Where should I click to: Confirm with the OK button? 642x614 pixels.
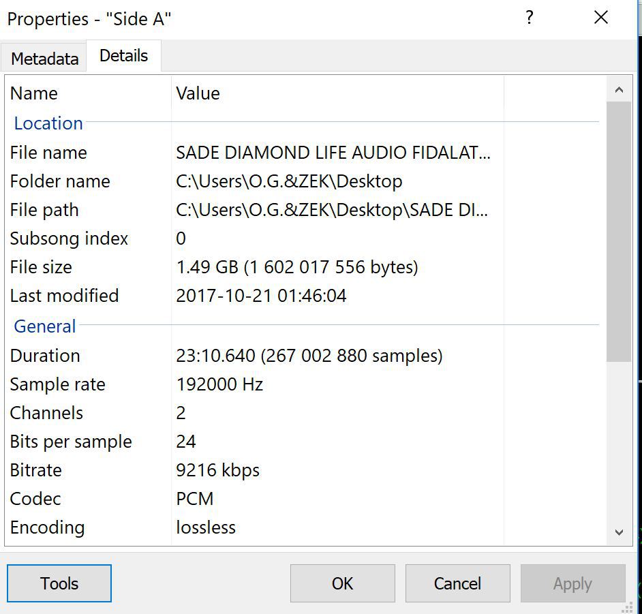pos(342,583)
